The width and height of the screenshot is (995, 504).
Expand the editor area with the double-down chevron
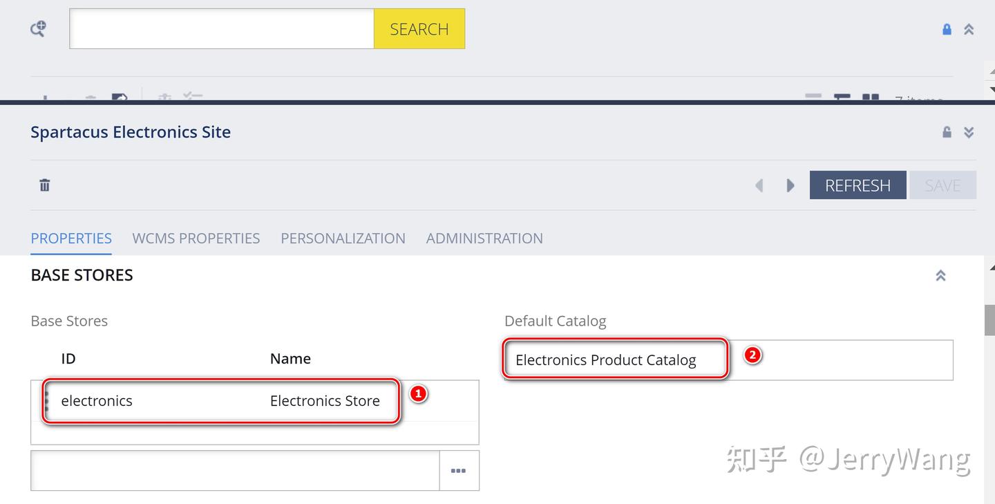pos(969,132)
